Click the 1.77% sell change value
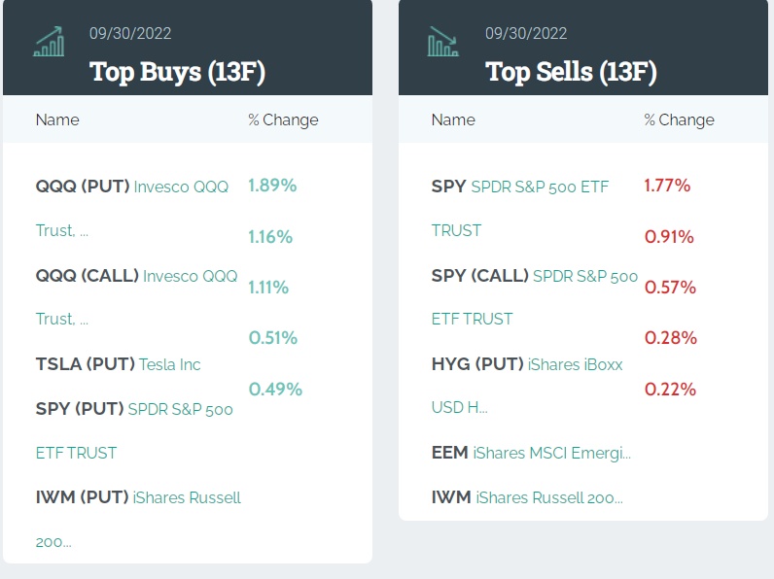The width and height of the screenshot is (774, 579). point(667,185)
